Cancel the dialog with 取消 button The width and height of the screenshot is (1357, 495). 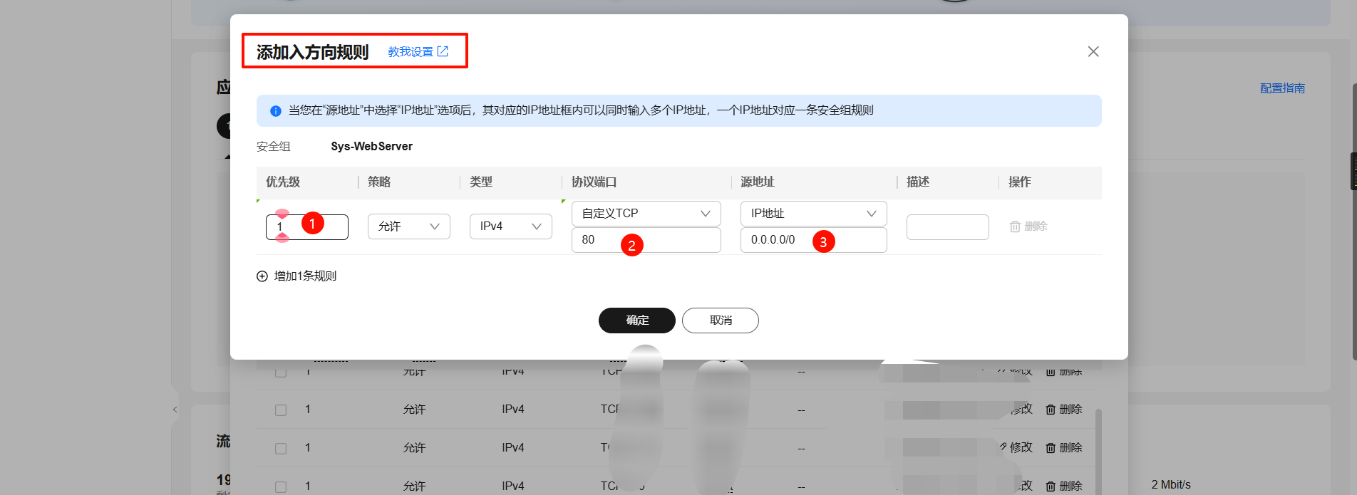coord(721,321)
